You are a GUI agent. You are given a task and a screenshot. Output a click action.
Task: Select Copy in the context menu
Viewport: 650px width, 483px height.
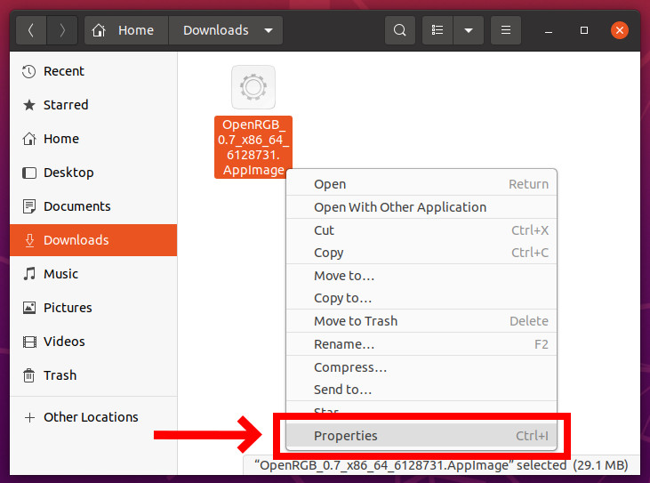pyautogui.click(x=421, y=253)
